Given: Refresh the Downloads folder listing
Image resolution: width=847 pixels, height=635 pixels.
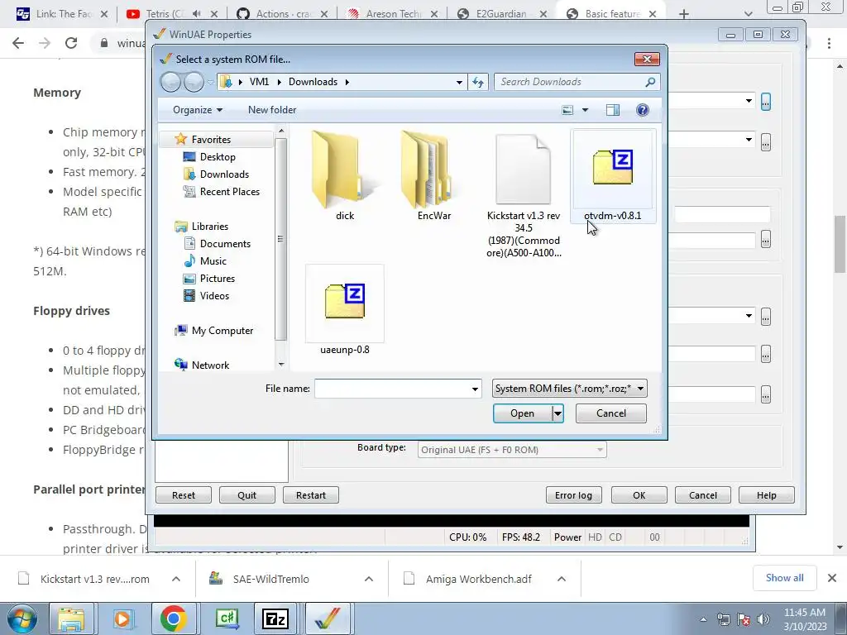Looking at the screenshot, I should pos(478,82).
